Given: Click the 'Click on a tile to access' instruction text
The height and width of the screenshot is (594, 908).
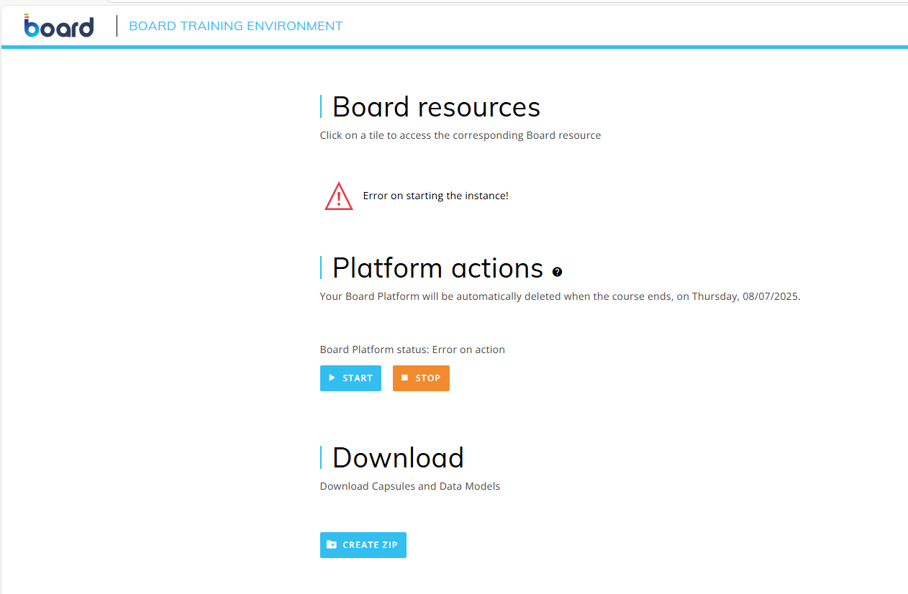Looking at the screenshot, I should click(460, 135).
